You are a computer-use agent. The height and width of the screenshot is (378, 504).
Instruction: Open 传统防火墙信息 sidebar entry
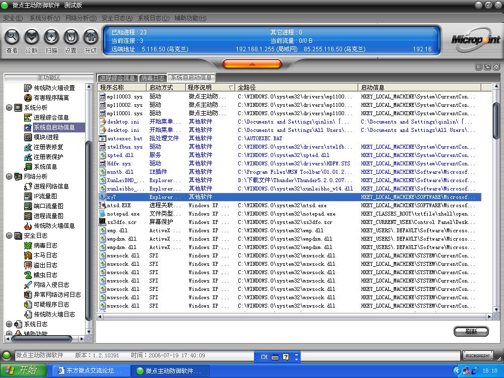pyautogui.click(x=54, y=226)
